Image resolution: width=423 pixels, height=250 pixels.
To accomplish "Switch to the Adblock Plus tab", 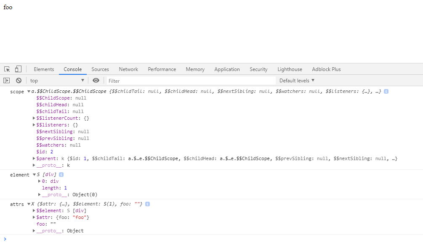I will (x=326, y=69).
